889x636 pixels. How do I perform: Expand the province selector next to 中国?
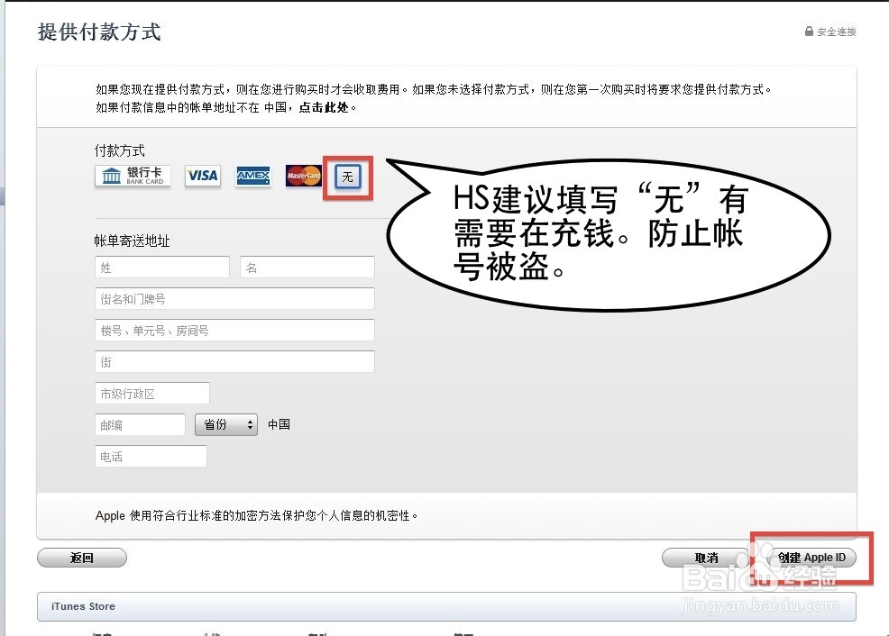tap(225, 424)
